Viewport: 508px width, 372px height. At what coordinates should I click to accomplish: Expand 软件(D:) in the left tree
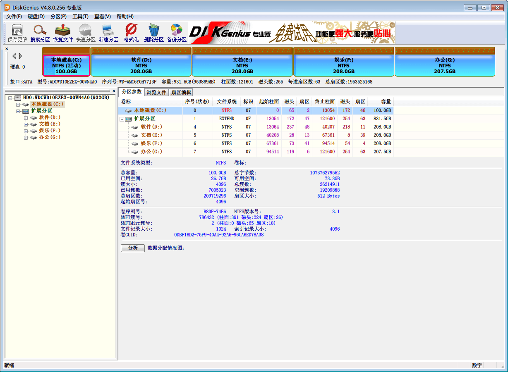(x=26, y=118)
